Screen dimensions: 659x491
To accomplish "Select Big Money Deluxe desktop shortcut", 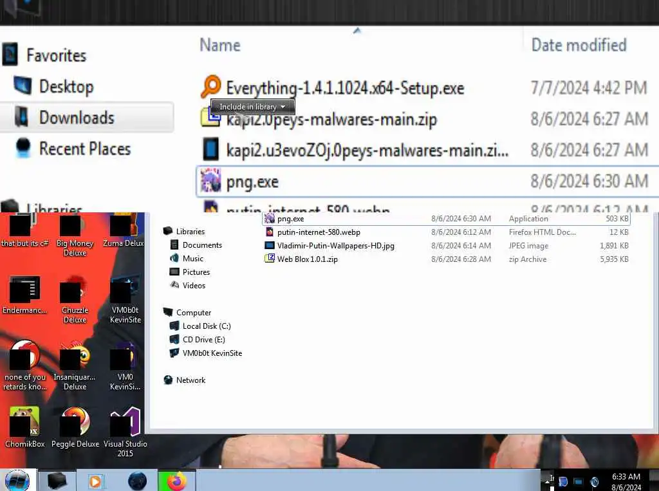I will (75, 236).
